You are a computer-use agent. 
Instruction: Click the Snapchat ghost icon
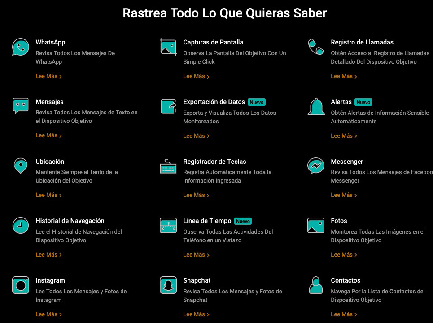pos(168,285)
